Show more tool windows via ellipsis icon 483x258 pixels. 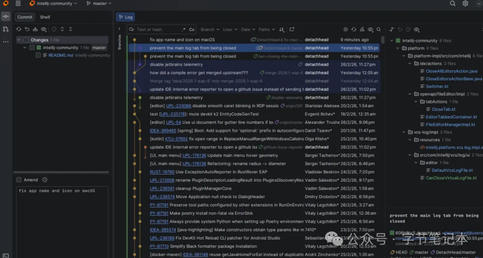pyautogui.click(x=5, y=42)
